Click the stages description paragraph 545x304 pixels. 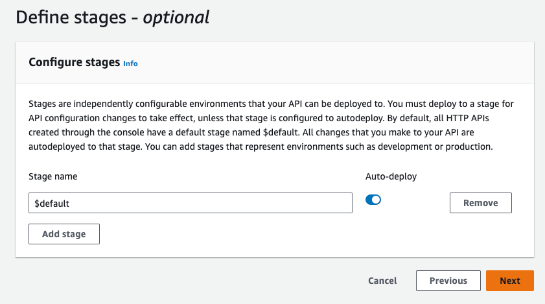point(272,125)
